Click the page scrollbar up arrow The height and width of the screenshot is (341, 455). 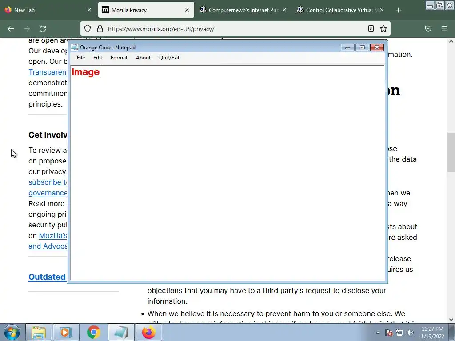(451, 41)
